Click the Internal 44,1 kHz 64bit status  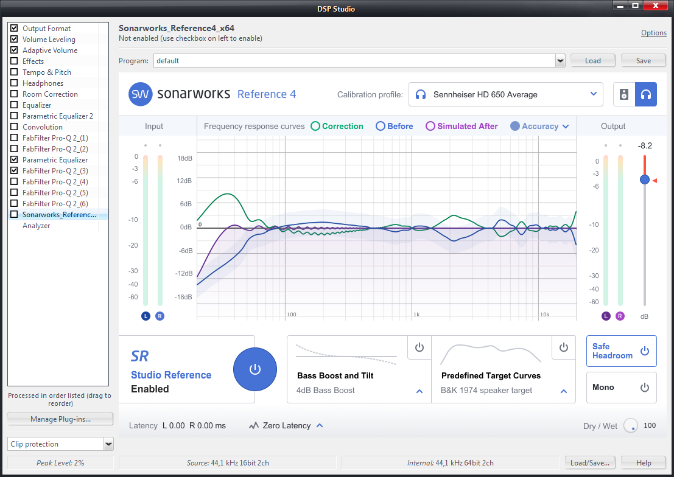tap(450, 463)
